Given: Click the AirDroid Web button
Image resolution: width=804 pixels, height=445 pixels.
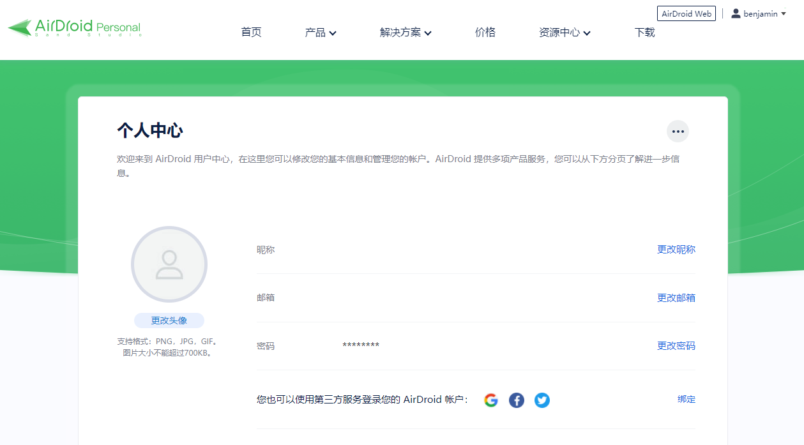Looking at the screenshot, I should pos(686,13).
